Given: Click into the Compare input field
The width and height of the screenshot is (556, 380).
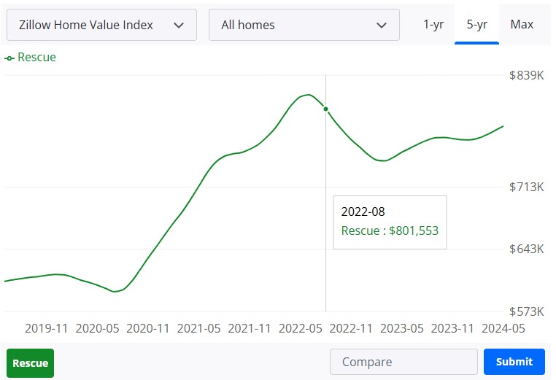Looking at the screenshot, I should coord(404,362).
